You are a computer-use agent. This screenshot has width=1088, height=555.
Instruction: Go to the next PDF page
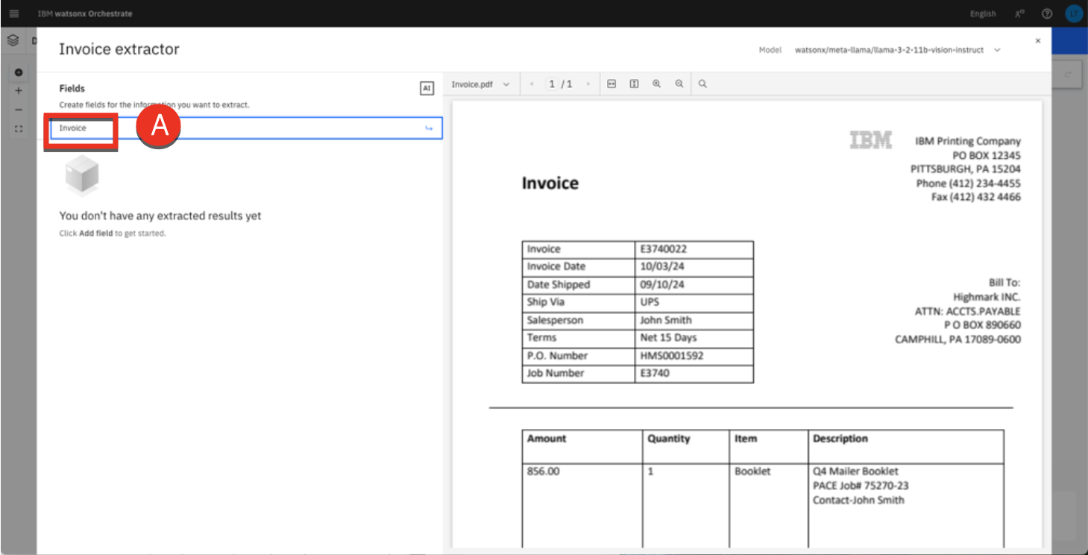pos(588,84)
